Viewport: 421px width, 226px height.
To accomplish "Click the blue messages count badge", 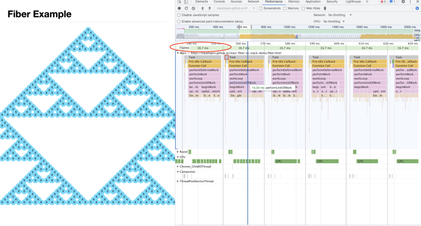I will (x=392, y=2).
